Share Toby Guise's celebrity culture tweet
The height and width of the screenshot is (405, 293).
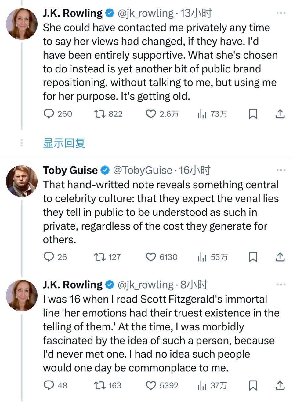click(280, 257)
